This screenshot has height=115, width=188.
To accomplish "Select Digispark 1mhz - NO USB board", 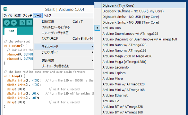I will pyautogui.click(x=140, y=22).
